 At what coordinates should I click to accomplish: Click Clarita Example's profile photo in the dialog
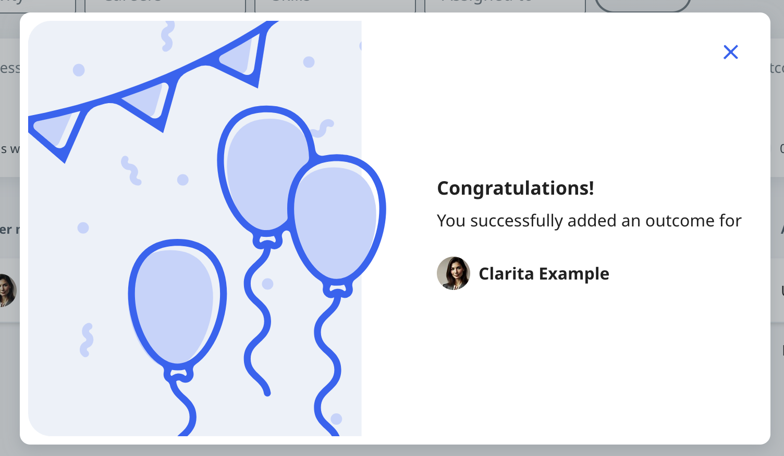454,273
